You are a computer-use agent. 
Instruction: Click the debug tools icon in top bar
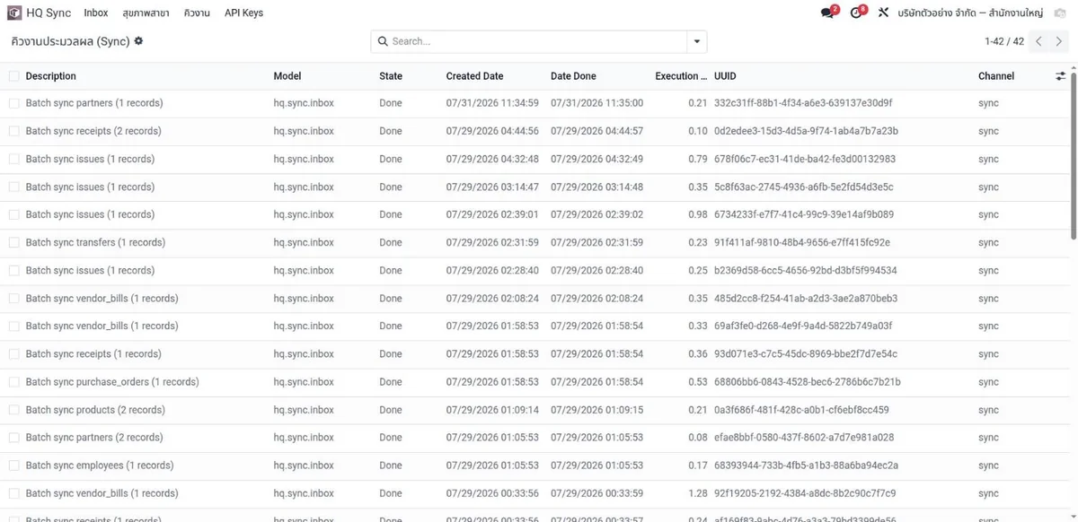pos(884,13)
